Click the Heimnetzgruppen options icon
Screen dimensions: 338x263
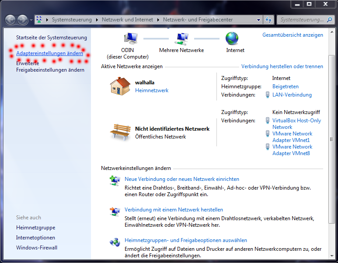(x=115, y=241)
